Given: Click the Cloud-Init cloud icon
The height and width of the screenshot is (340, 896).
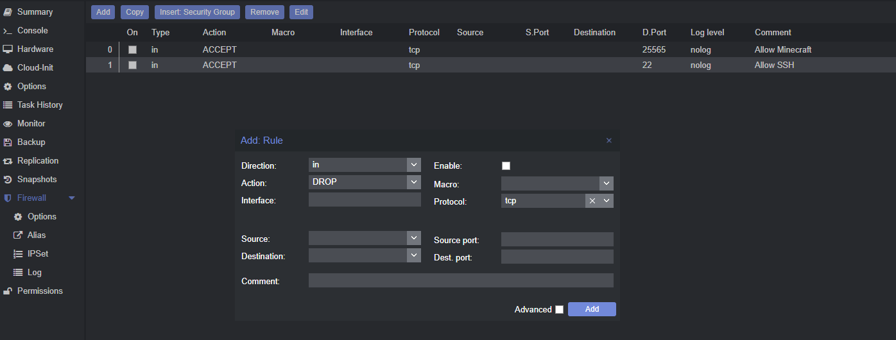Looking at the screenshot, I should click(8, 68).
